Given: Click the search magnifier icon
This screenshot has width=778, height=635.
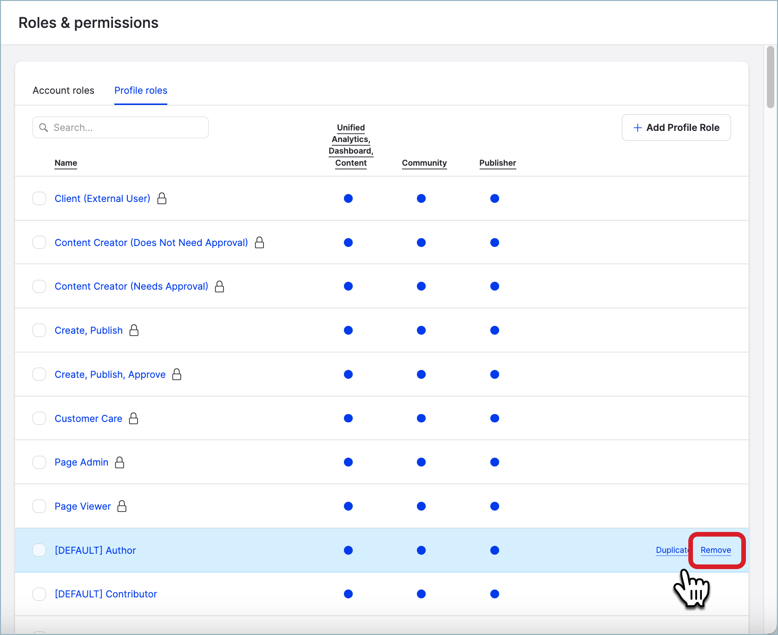Looking at the screenshot, I should (x=43, y=127).
